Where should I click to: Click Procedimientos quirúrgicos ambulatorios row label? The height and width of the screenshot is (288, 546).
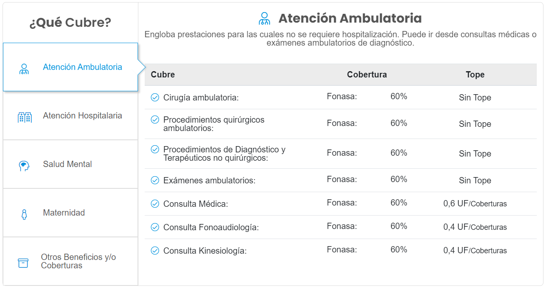tap(214, 124)
